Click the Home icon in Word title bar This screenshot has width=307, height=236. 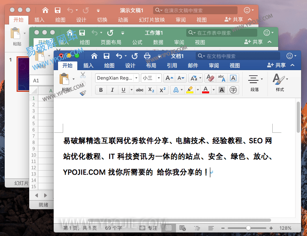point(94,56)
